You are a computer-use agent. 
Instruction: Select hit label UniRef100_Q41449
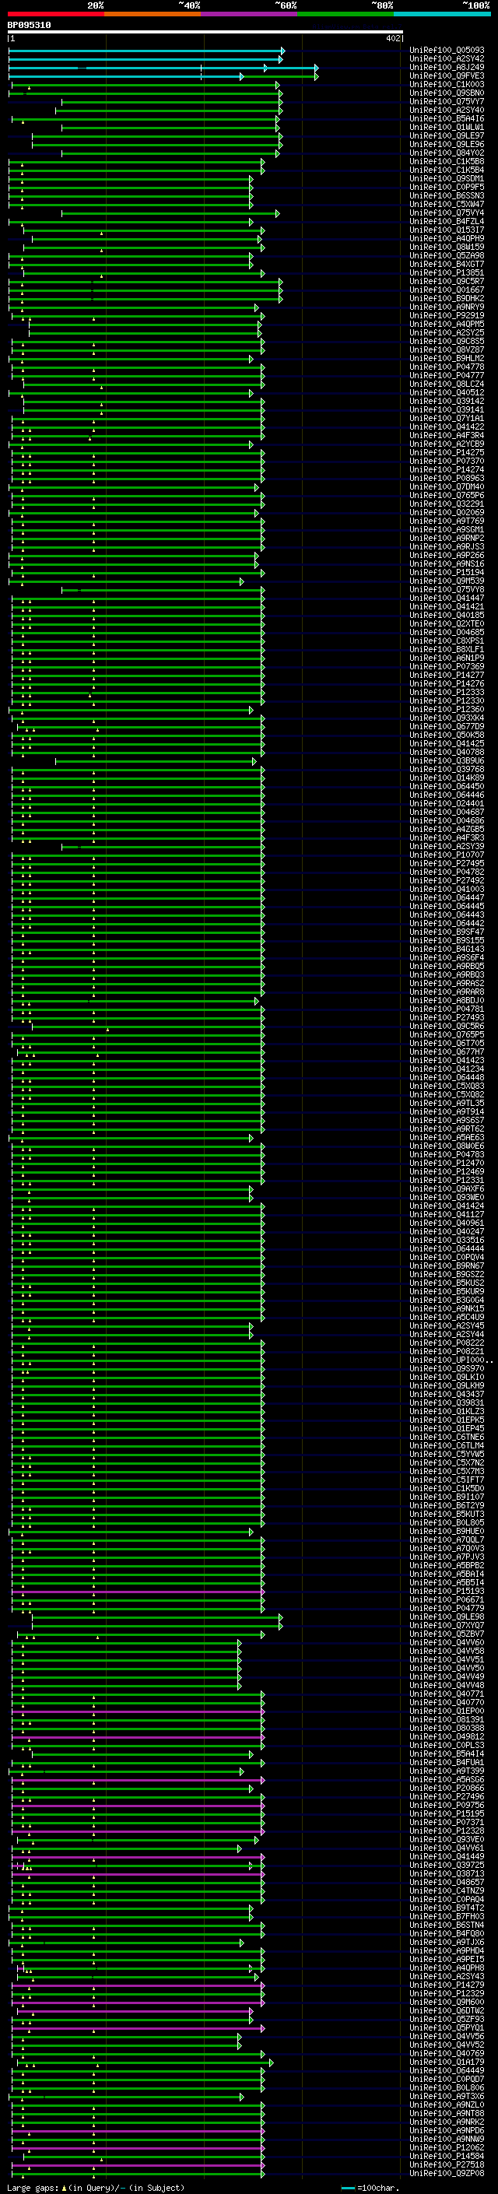coord(447,1856)
